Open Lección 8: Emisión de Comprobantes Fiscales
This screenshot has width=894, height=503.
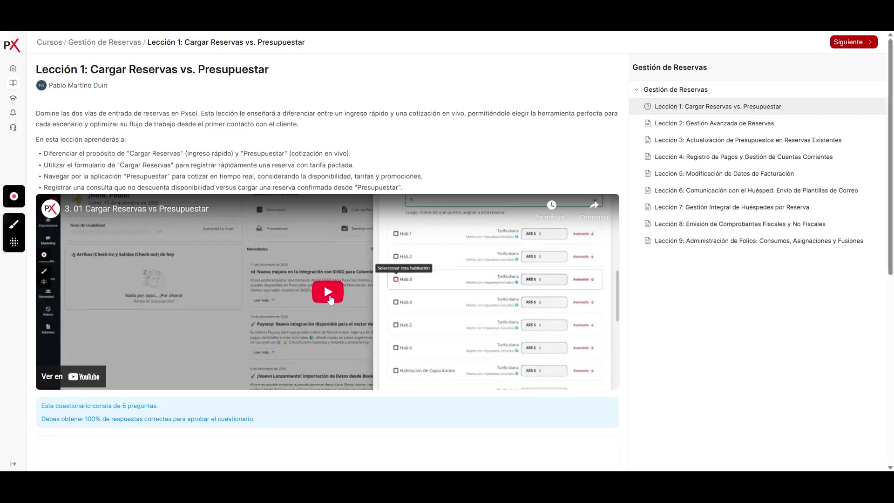point(739,224)
